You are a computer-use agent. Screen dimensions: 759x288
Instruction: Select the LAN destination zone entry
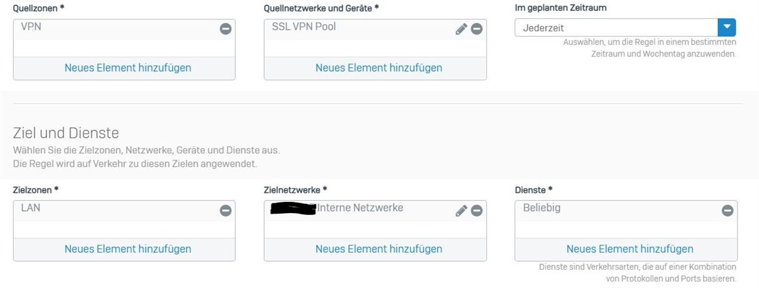(x=31, y=208)
